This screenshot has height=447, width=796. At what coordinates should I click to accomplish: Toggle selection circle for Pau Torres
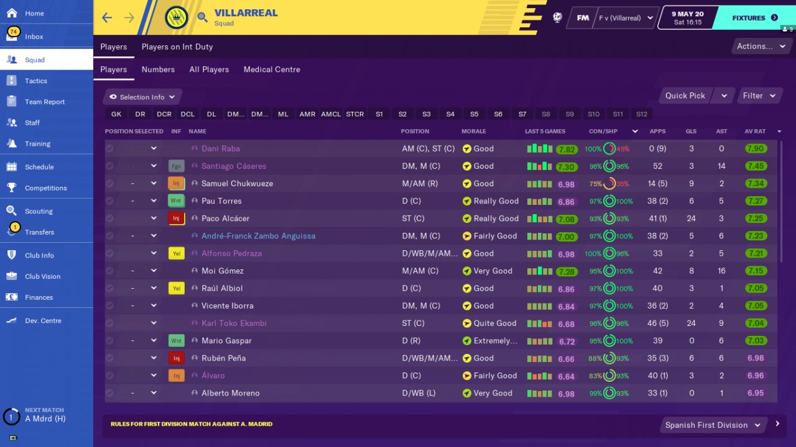coord(110,201)
